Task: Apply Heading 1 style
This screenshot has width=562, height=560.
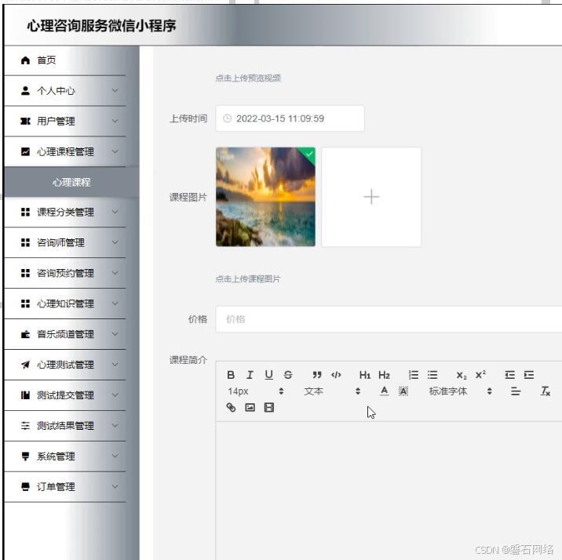Action: coord(365,375)
